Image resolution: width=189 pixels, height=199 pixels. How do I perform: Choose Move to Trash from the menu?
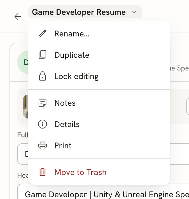click(99, 172)
